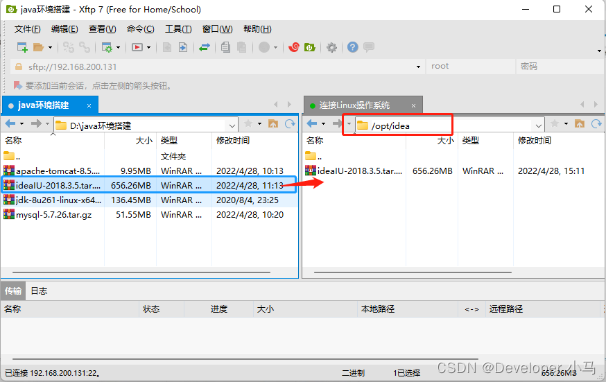The height and width of the screenshot is (382, 606).
Task: Click the red flag add-session icon
Action: tap(17, 85)
